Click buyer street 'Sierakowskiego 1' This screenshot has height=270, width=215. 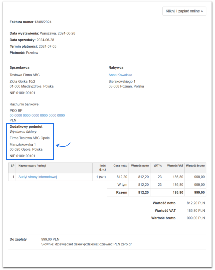point(122,81)
